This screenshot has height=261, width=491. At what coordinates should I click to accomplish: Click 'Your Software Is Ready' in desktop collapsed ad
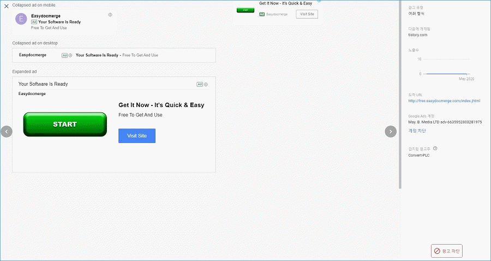(x=97, y=55)
